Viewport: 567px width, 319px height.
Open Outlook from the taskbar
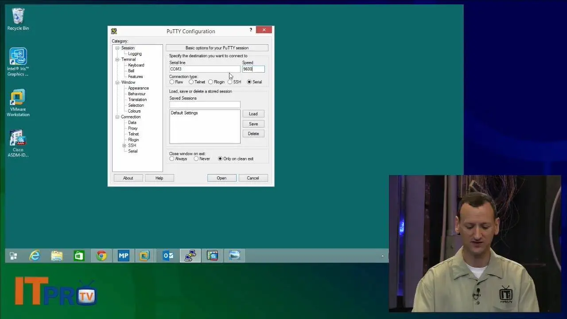pos(168,256)
